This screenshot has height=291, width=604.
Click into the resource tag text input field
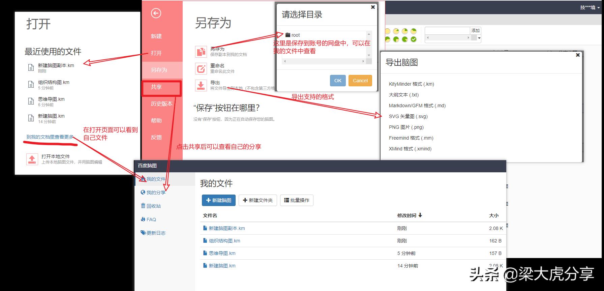448,31
